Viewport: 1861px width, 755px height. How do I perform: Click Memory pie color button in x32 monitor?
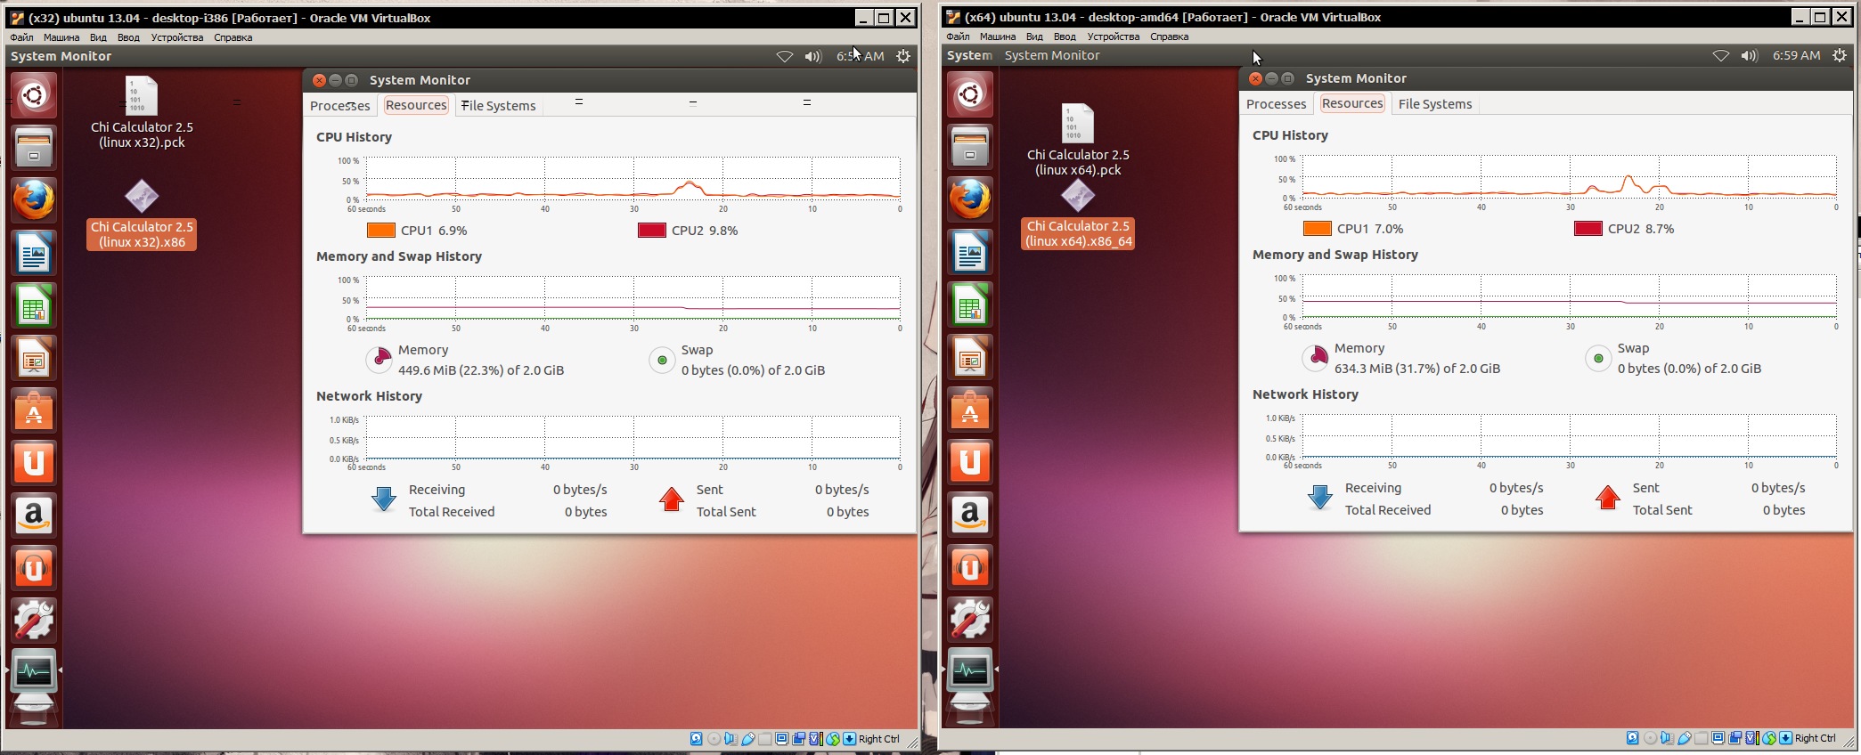[x=380, y=360]
